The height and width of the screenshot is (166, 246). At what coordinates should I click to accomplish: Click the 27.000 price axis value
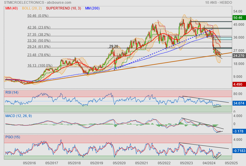239,51
